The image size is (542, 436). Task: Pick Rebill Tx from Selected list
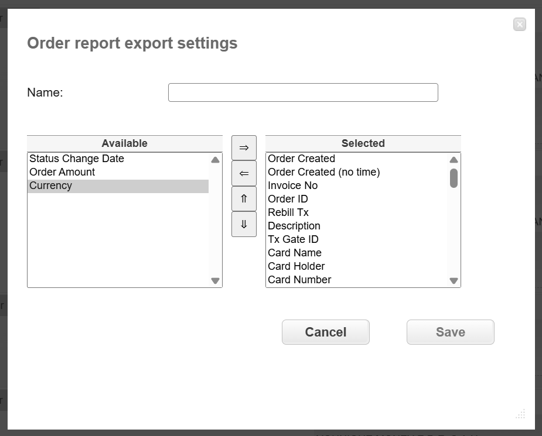click(x=288, y=212)
